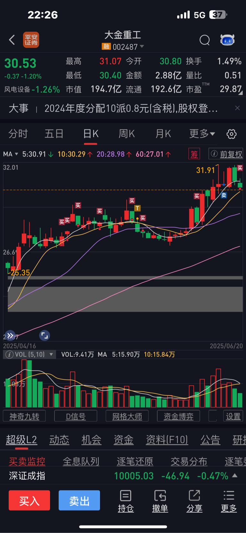Image resolution: width=246 pixels, height=533 pixels.
Task: Tap the current price 30.53
Action: click(20, 63)
